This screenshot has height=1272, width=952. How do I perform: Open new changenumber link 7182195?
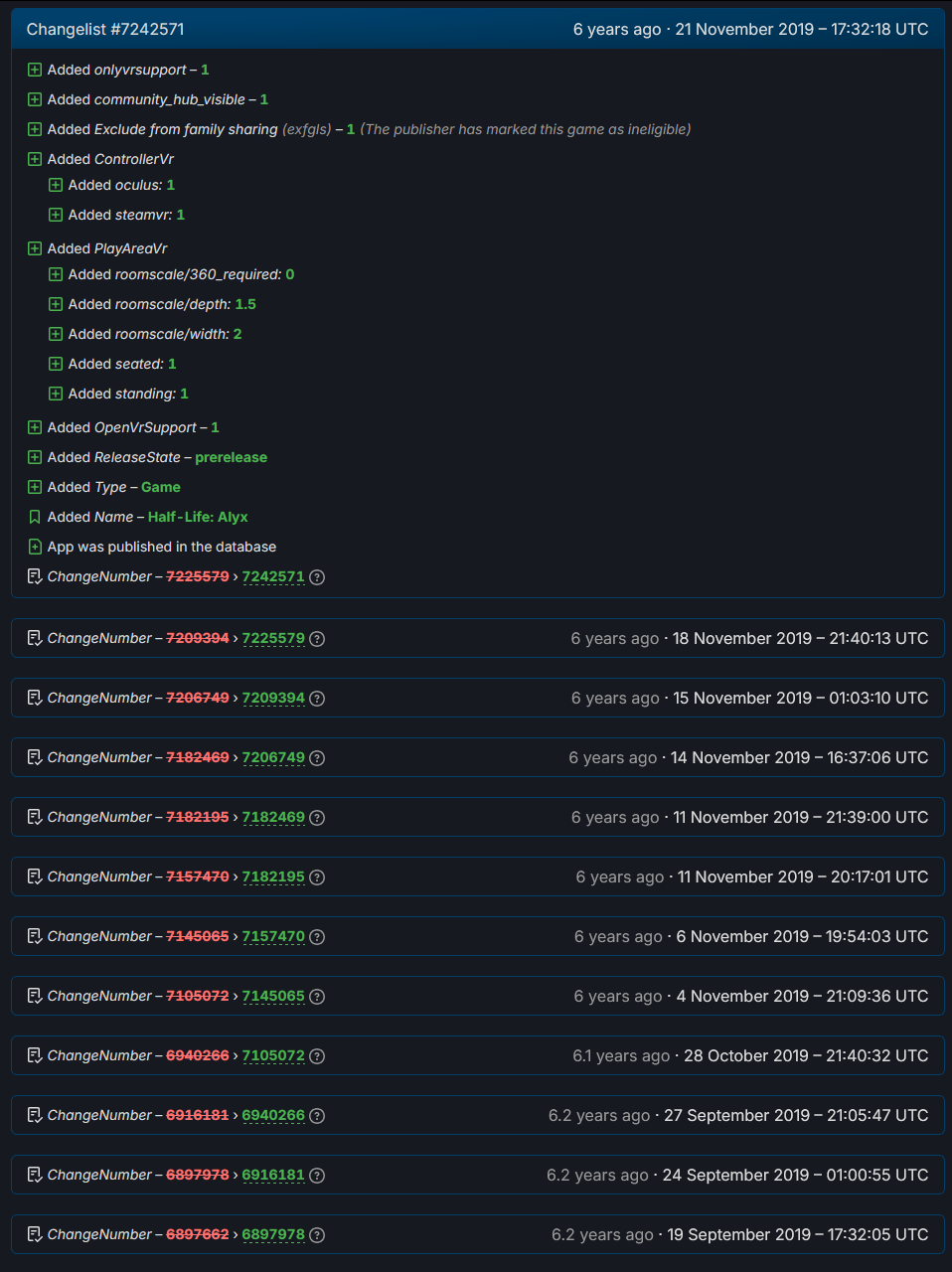[273, 876]
